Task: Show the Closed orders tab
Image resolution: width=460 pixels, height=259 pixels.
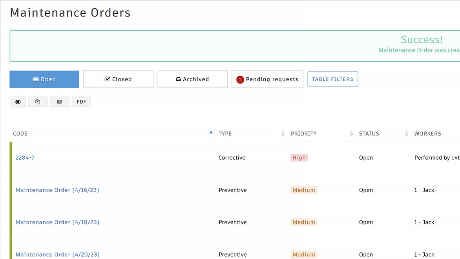Action: point(118,79)
